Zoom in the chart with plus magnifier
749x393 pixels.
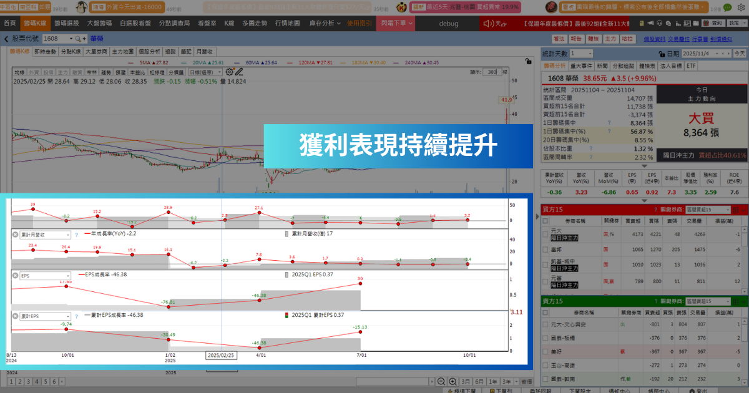point(452,381)
